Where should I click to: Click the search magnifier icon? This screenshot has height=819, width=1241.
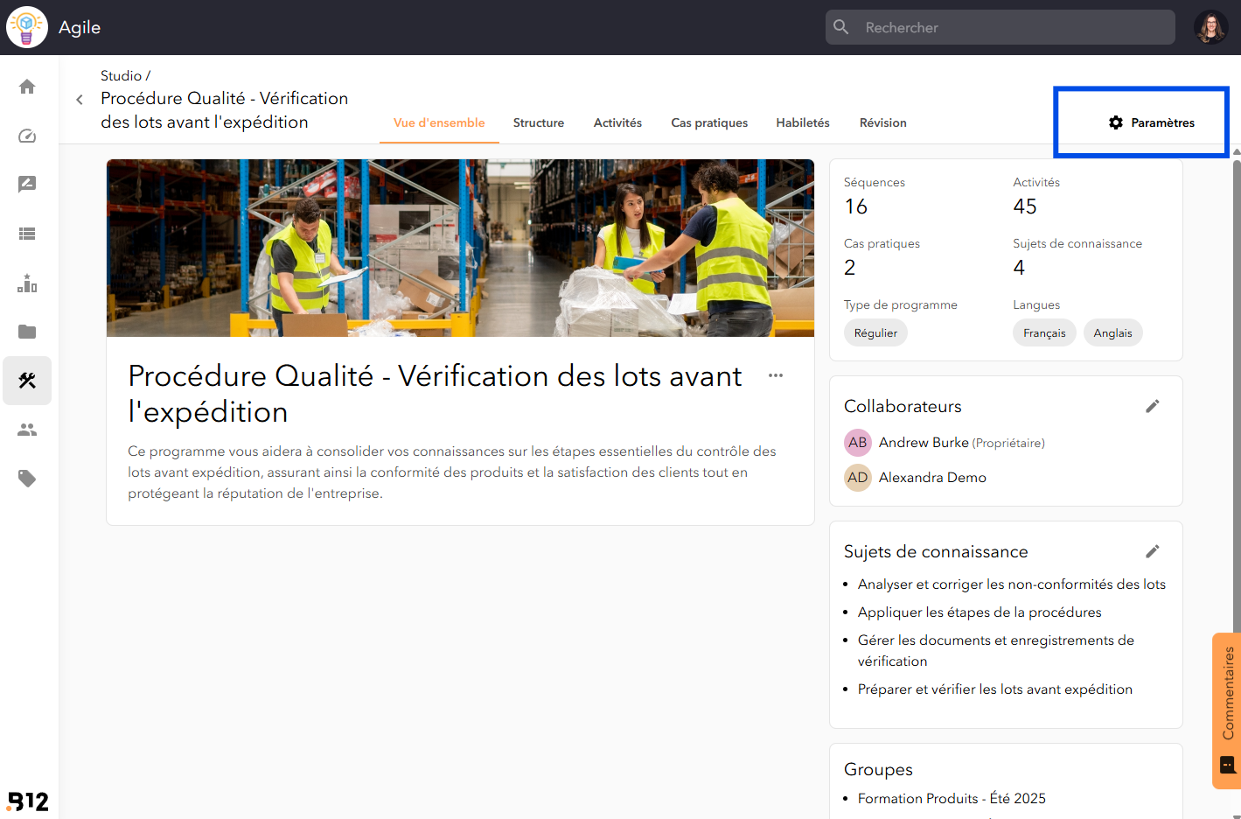[841, 27]
